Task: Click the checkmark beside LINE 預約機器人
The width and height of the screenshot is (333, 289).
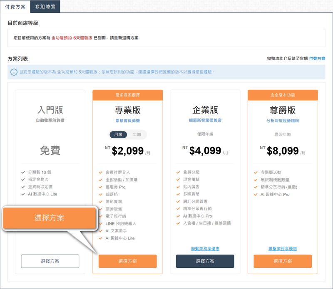Action: (x=100, y=223)
